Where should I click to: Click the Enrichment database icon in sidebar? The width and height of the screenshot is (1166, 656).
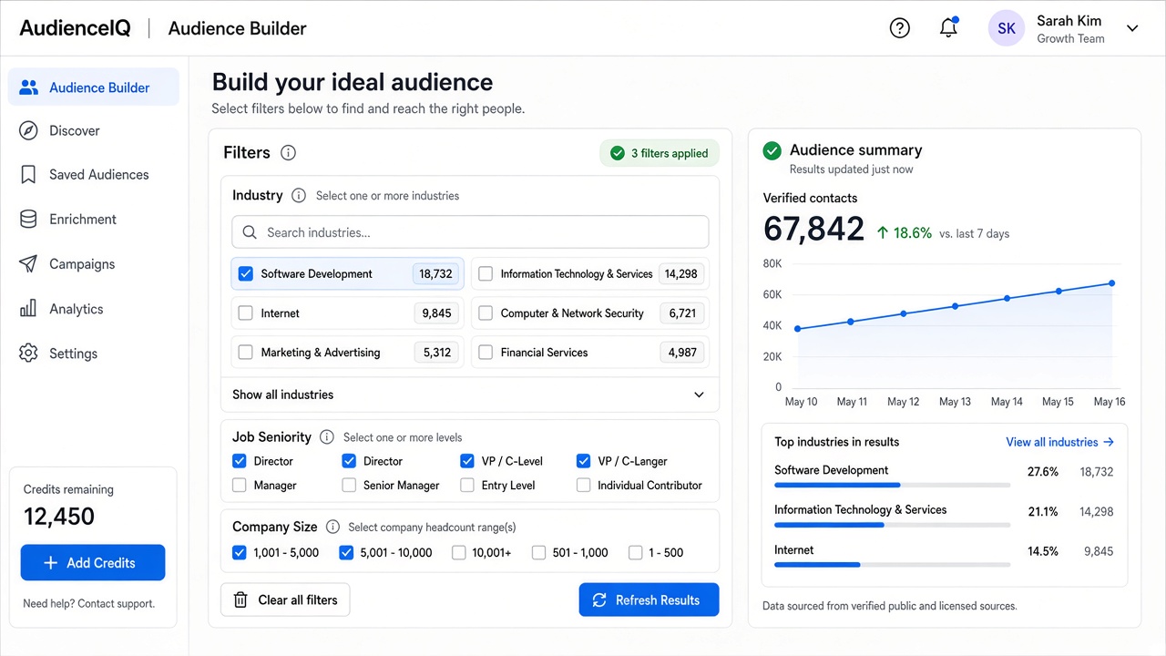tap(28, 220)
